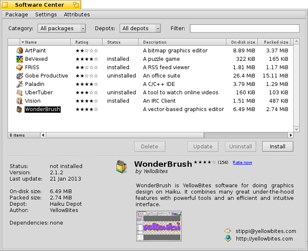The width and height of the screenshot is (308, 251).
Task: Click the Rate now link
Action: (x=242, y=162)
